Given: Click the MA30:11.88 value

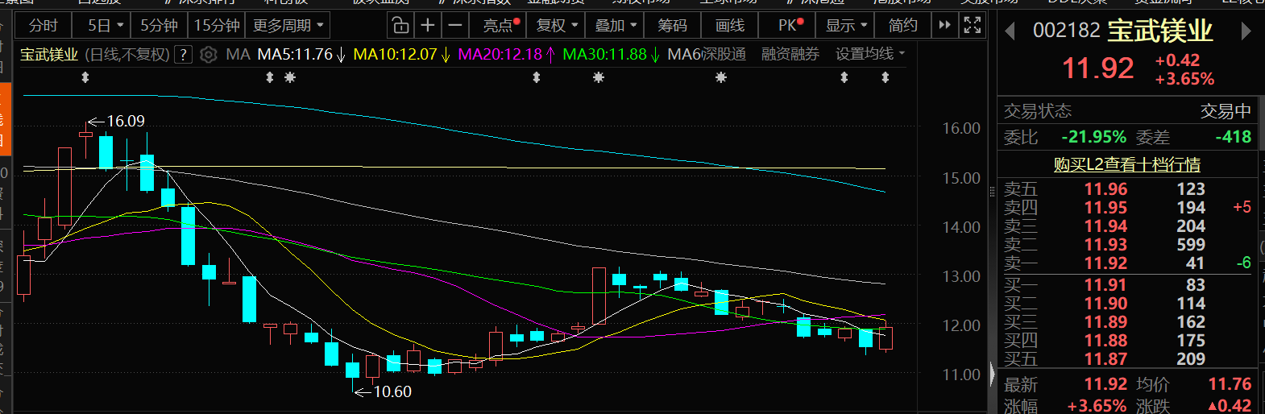Looking at the screenshot, I should pos(604,55).
